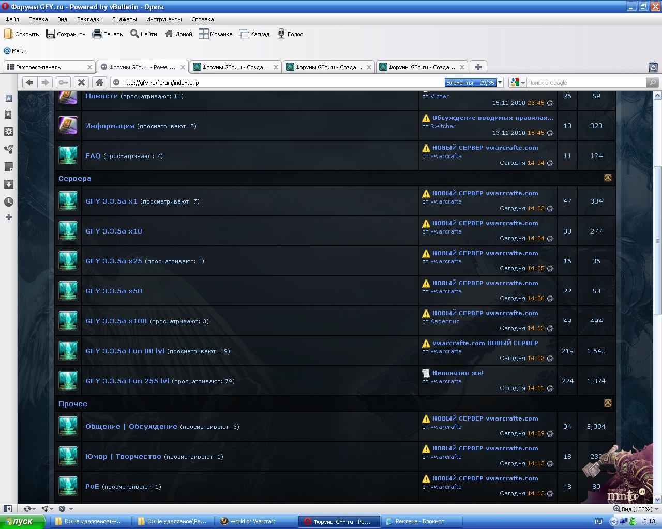Click the new tab plus button
The height and width of the screenshot is (529, 662).
click(478, 67)
